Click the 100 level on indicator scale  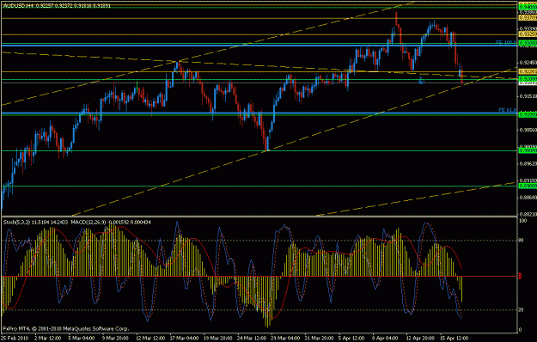tap(522, 221)
